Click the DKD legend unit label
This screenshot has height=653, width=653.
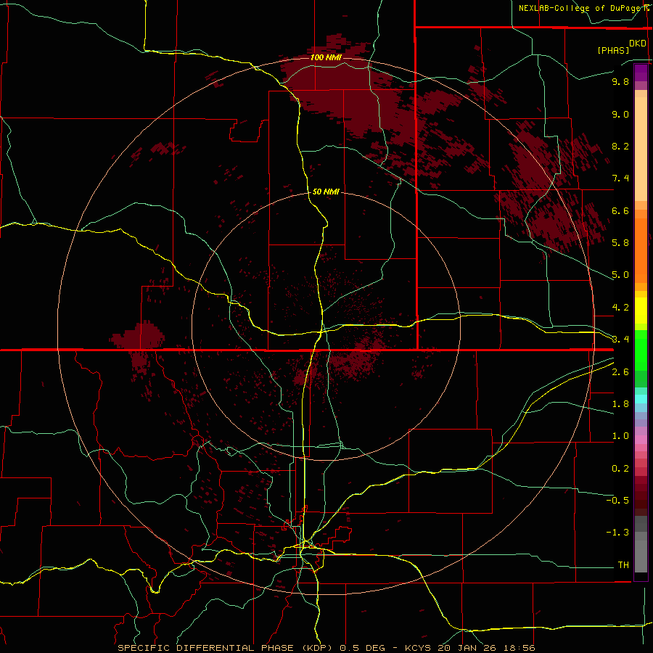tap(638, 44)
